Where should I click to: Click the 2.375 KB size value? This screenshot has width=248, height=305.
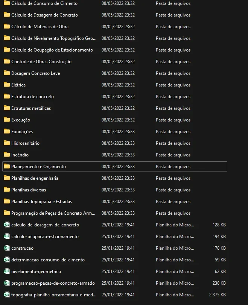[x=217, y=295]
